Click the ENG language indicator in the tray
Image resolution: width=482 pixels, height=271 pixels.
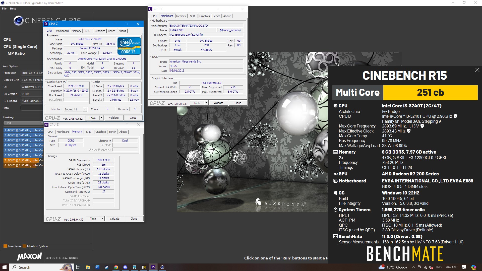pyautogui.click(x=439, y=267)
